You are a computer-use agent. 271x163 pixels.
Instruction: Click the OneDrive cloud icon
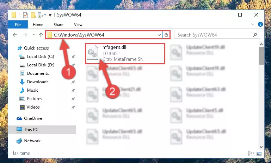point(19,118)
